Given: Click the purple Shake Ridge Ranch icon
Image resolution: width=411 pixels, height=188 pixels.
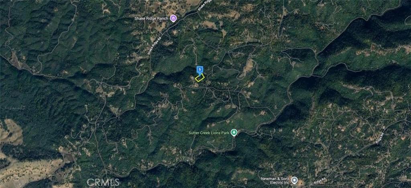Looking at the screenshot, I should [173, 18].
